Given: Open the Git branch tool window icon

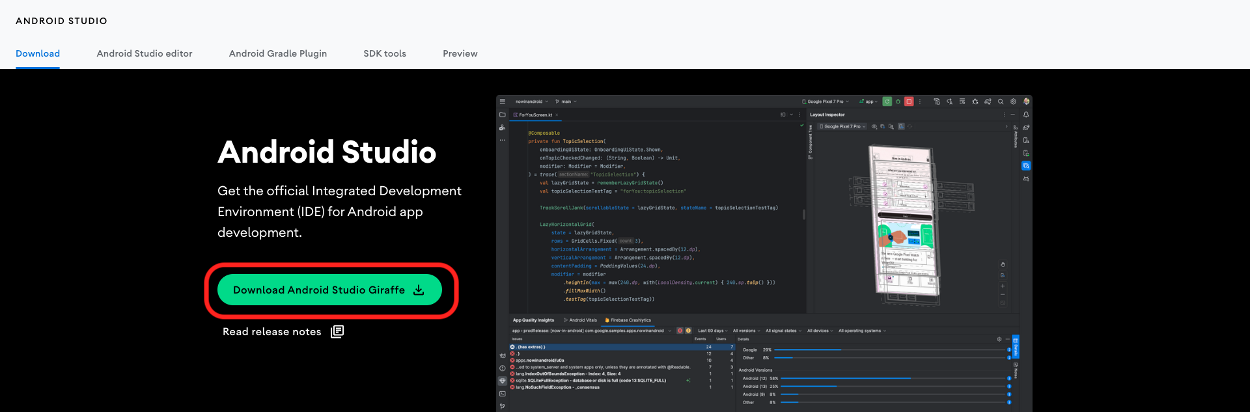Looking at the screenshot, I should click(x=503, y=406).
